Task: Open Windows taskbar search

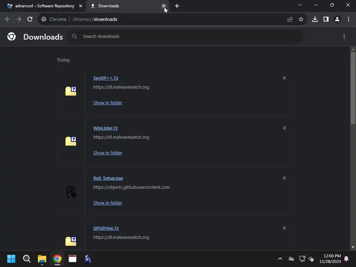Action: (26, 259)
